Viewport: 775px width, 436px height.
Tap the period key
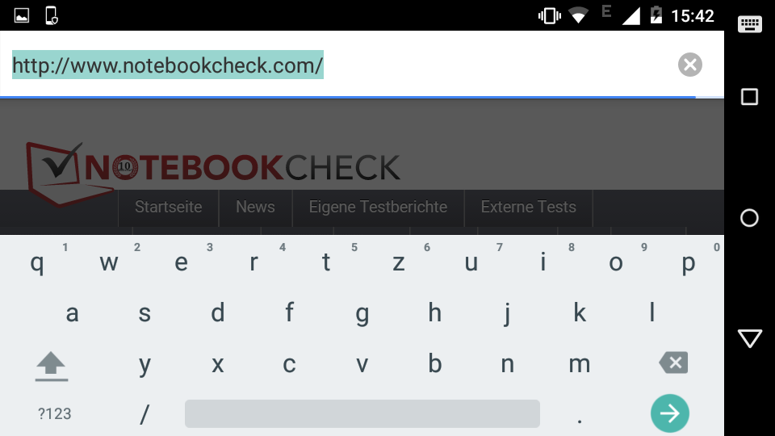(x=580, y=413)
